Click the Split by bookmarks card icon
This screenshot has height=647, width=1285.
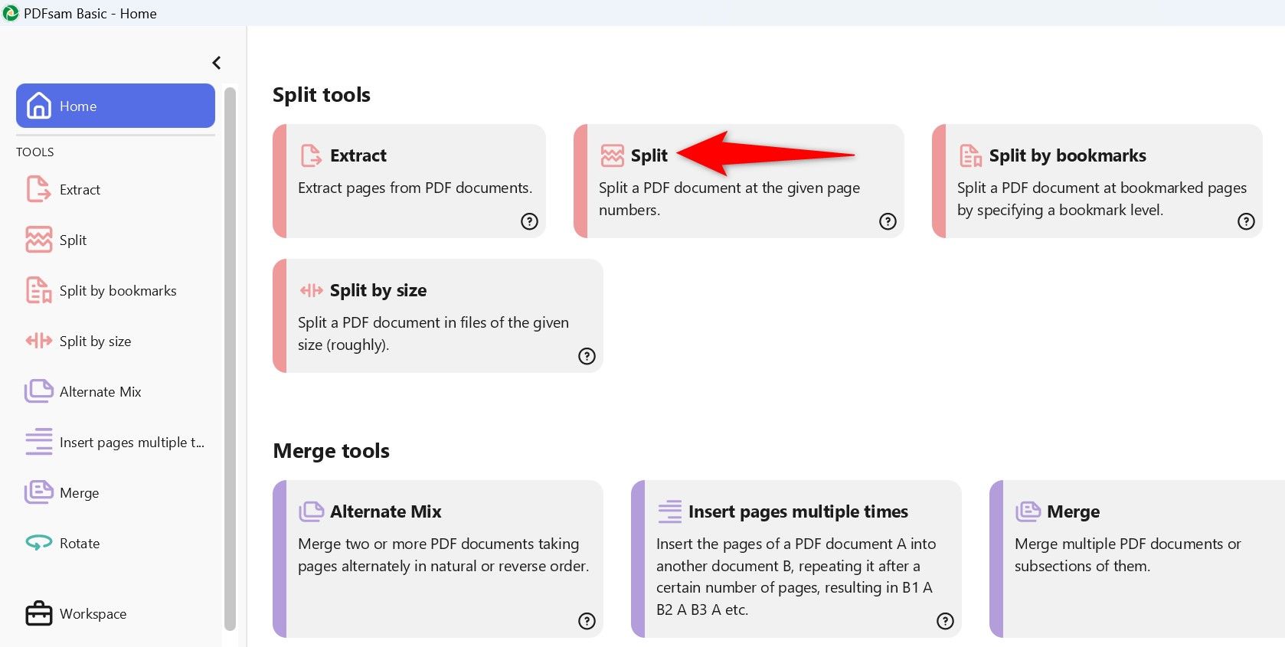coord(970,155)
